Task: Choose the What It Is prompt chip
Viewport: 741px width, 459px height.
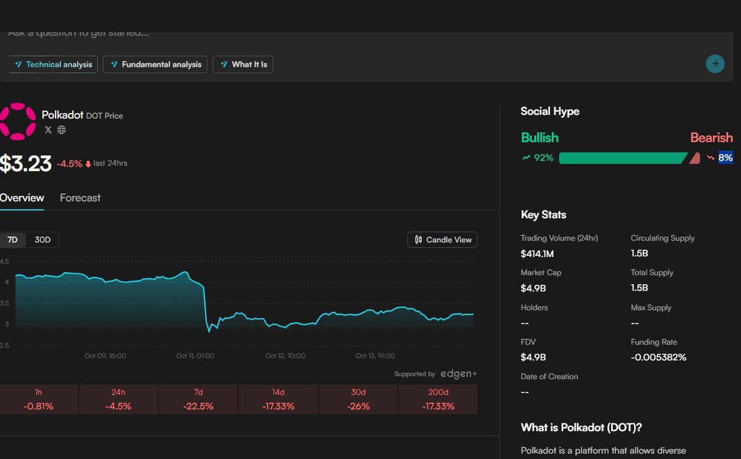Action: (243, 64)
